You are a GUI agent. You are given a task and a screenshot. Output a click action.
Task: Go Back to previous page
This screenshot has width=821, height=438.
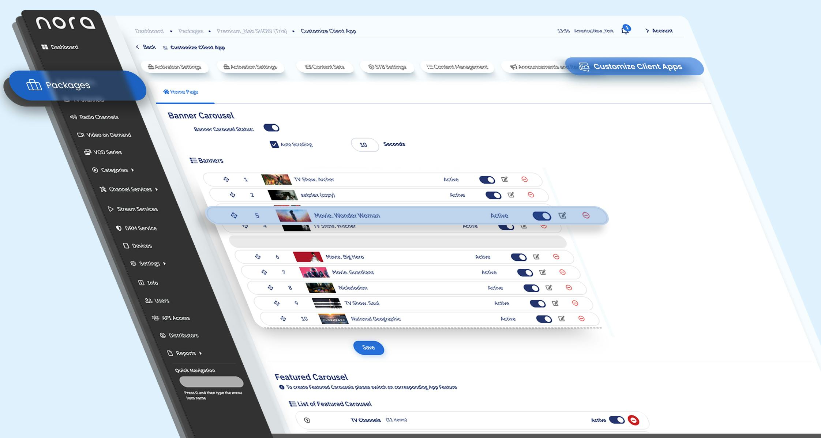pyautogui.click(x=146, y=47)
